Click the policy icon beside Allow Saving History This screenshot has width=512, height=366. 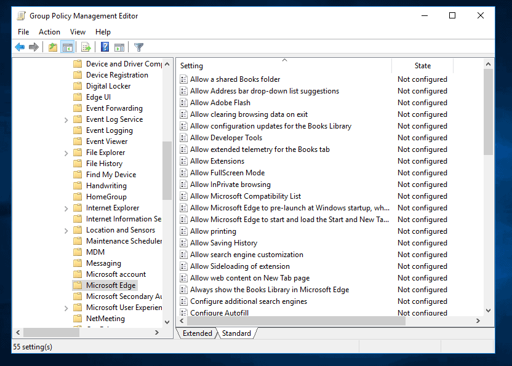184,243
